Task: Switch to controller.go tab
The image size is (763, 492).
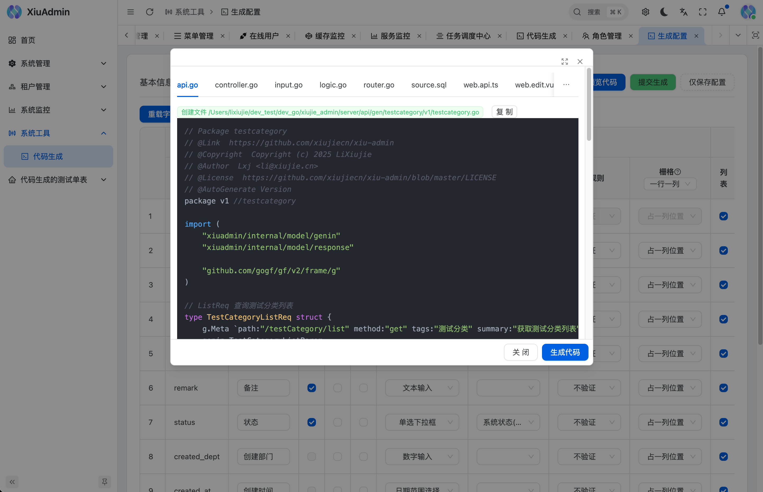Action: click(236, 85)
